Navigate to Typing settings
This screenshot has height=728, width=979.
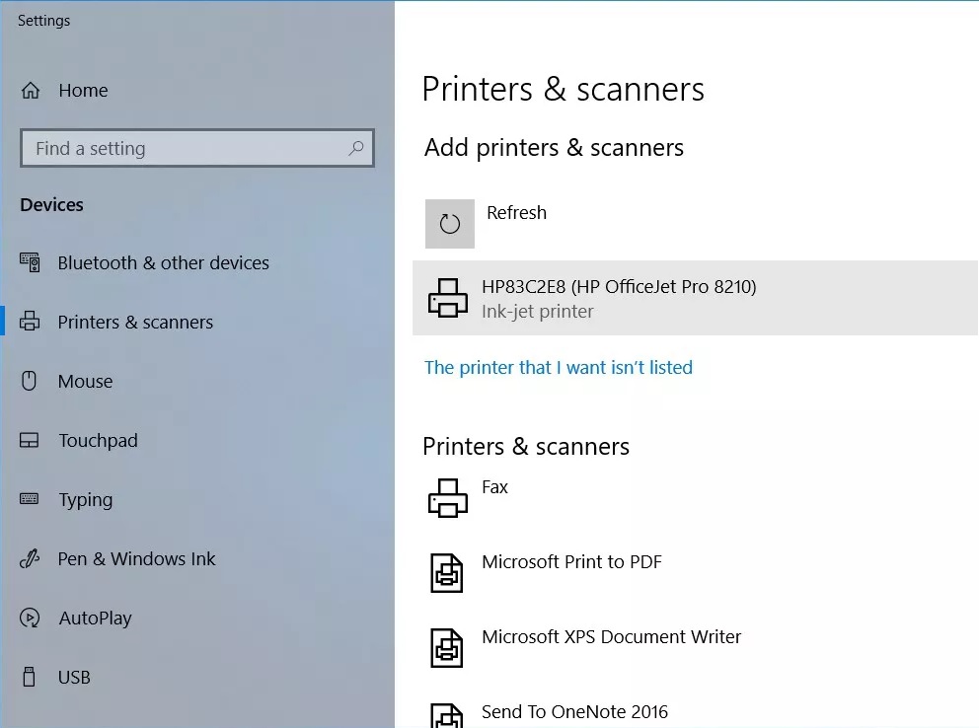(85, 500)
